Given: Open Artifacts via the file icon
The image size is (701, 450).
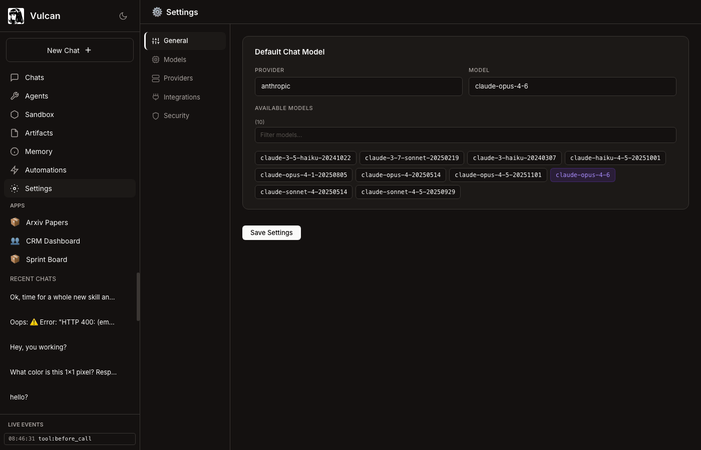Looking at the screenshot, I should 15,133.
